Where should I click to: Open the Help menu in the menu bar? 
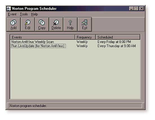tap(34, 14)
